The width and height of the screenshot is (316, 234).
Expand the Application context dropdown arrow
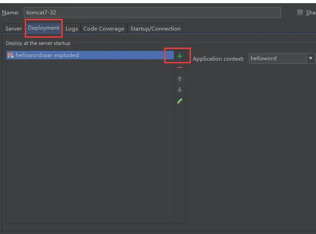click(x=311, y=58)
